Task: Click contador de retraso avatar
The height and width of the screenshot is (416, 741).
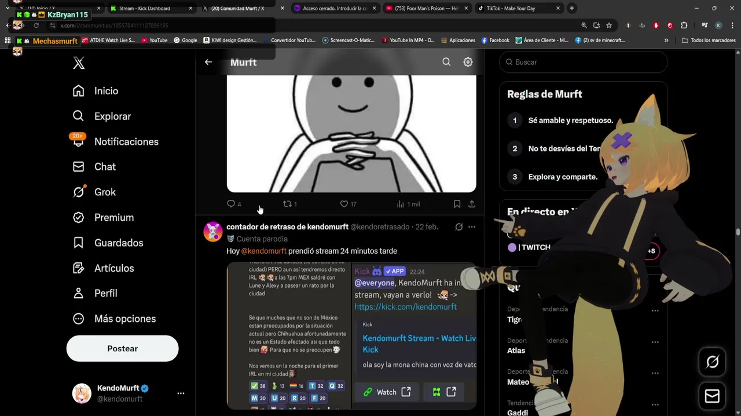Action: (x=213, y=232)
